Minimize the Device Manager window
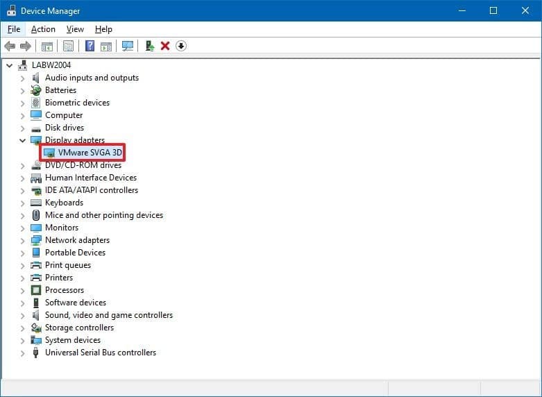Image resolution: width=542 pixels, height=397 pixels. 462,10
